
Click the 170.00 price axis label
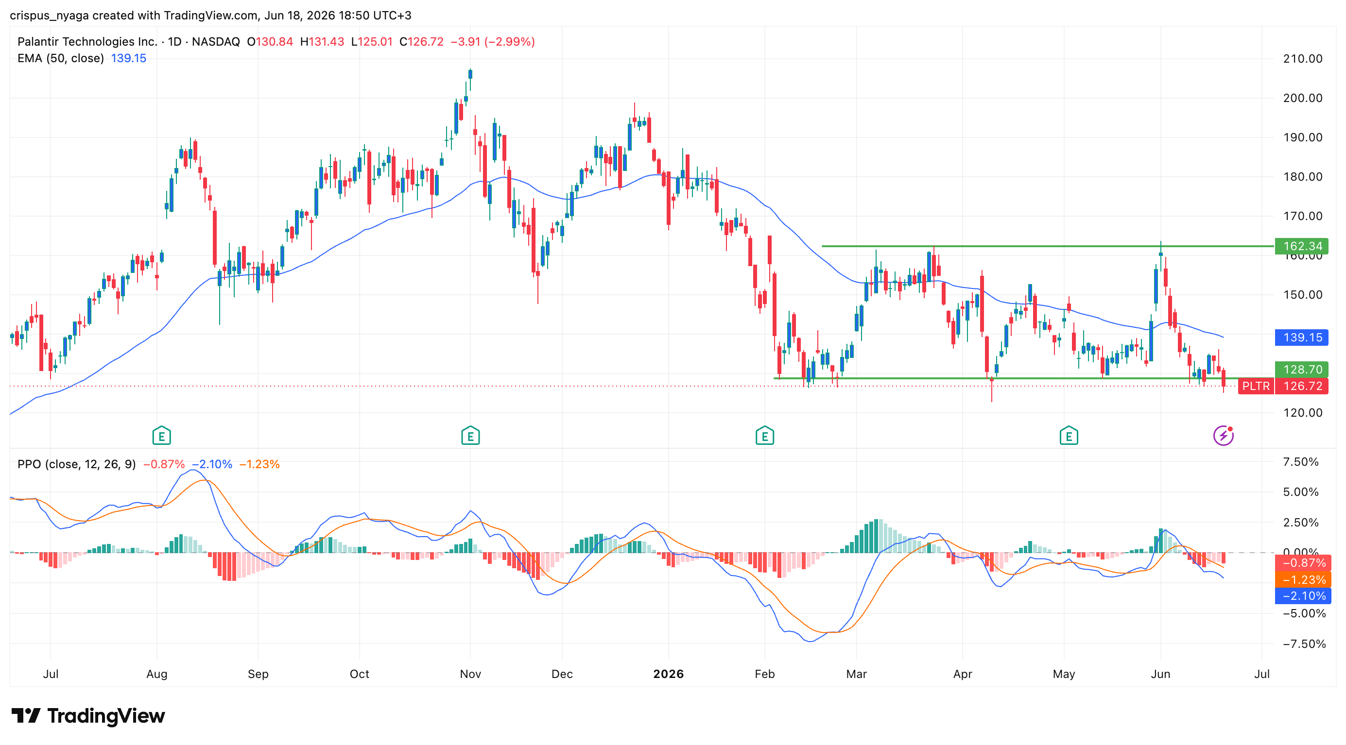tap(1303, 216)
